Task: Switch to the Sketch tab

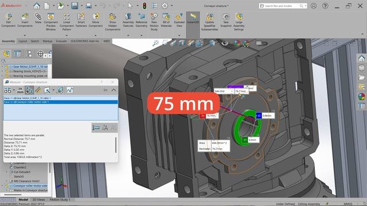Action: [x=34, y=41]
